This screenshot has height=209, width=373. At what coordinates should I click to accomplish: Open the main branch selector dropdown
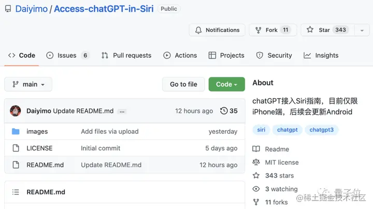pyautogui.click(x=28, y=84)
